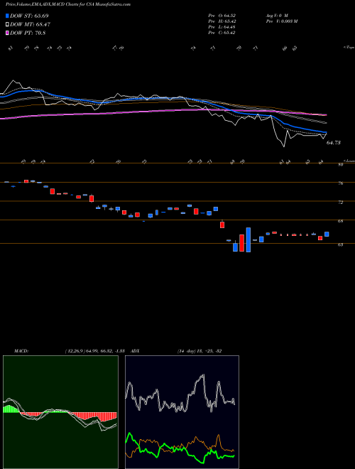Click the 'Pre O: 64.52' open value
Screen dimensions: 355x469
click(222, 15)
